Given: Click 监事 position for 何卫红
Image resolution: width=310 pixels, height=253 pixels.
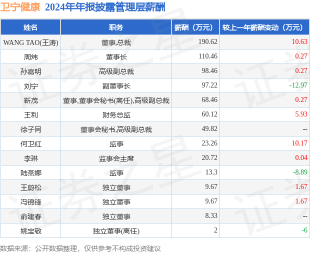Looking at the screenshot, I should pos(116,144).
